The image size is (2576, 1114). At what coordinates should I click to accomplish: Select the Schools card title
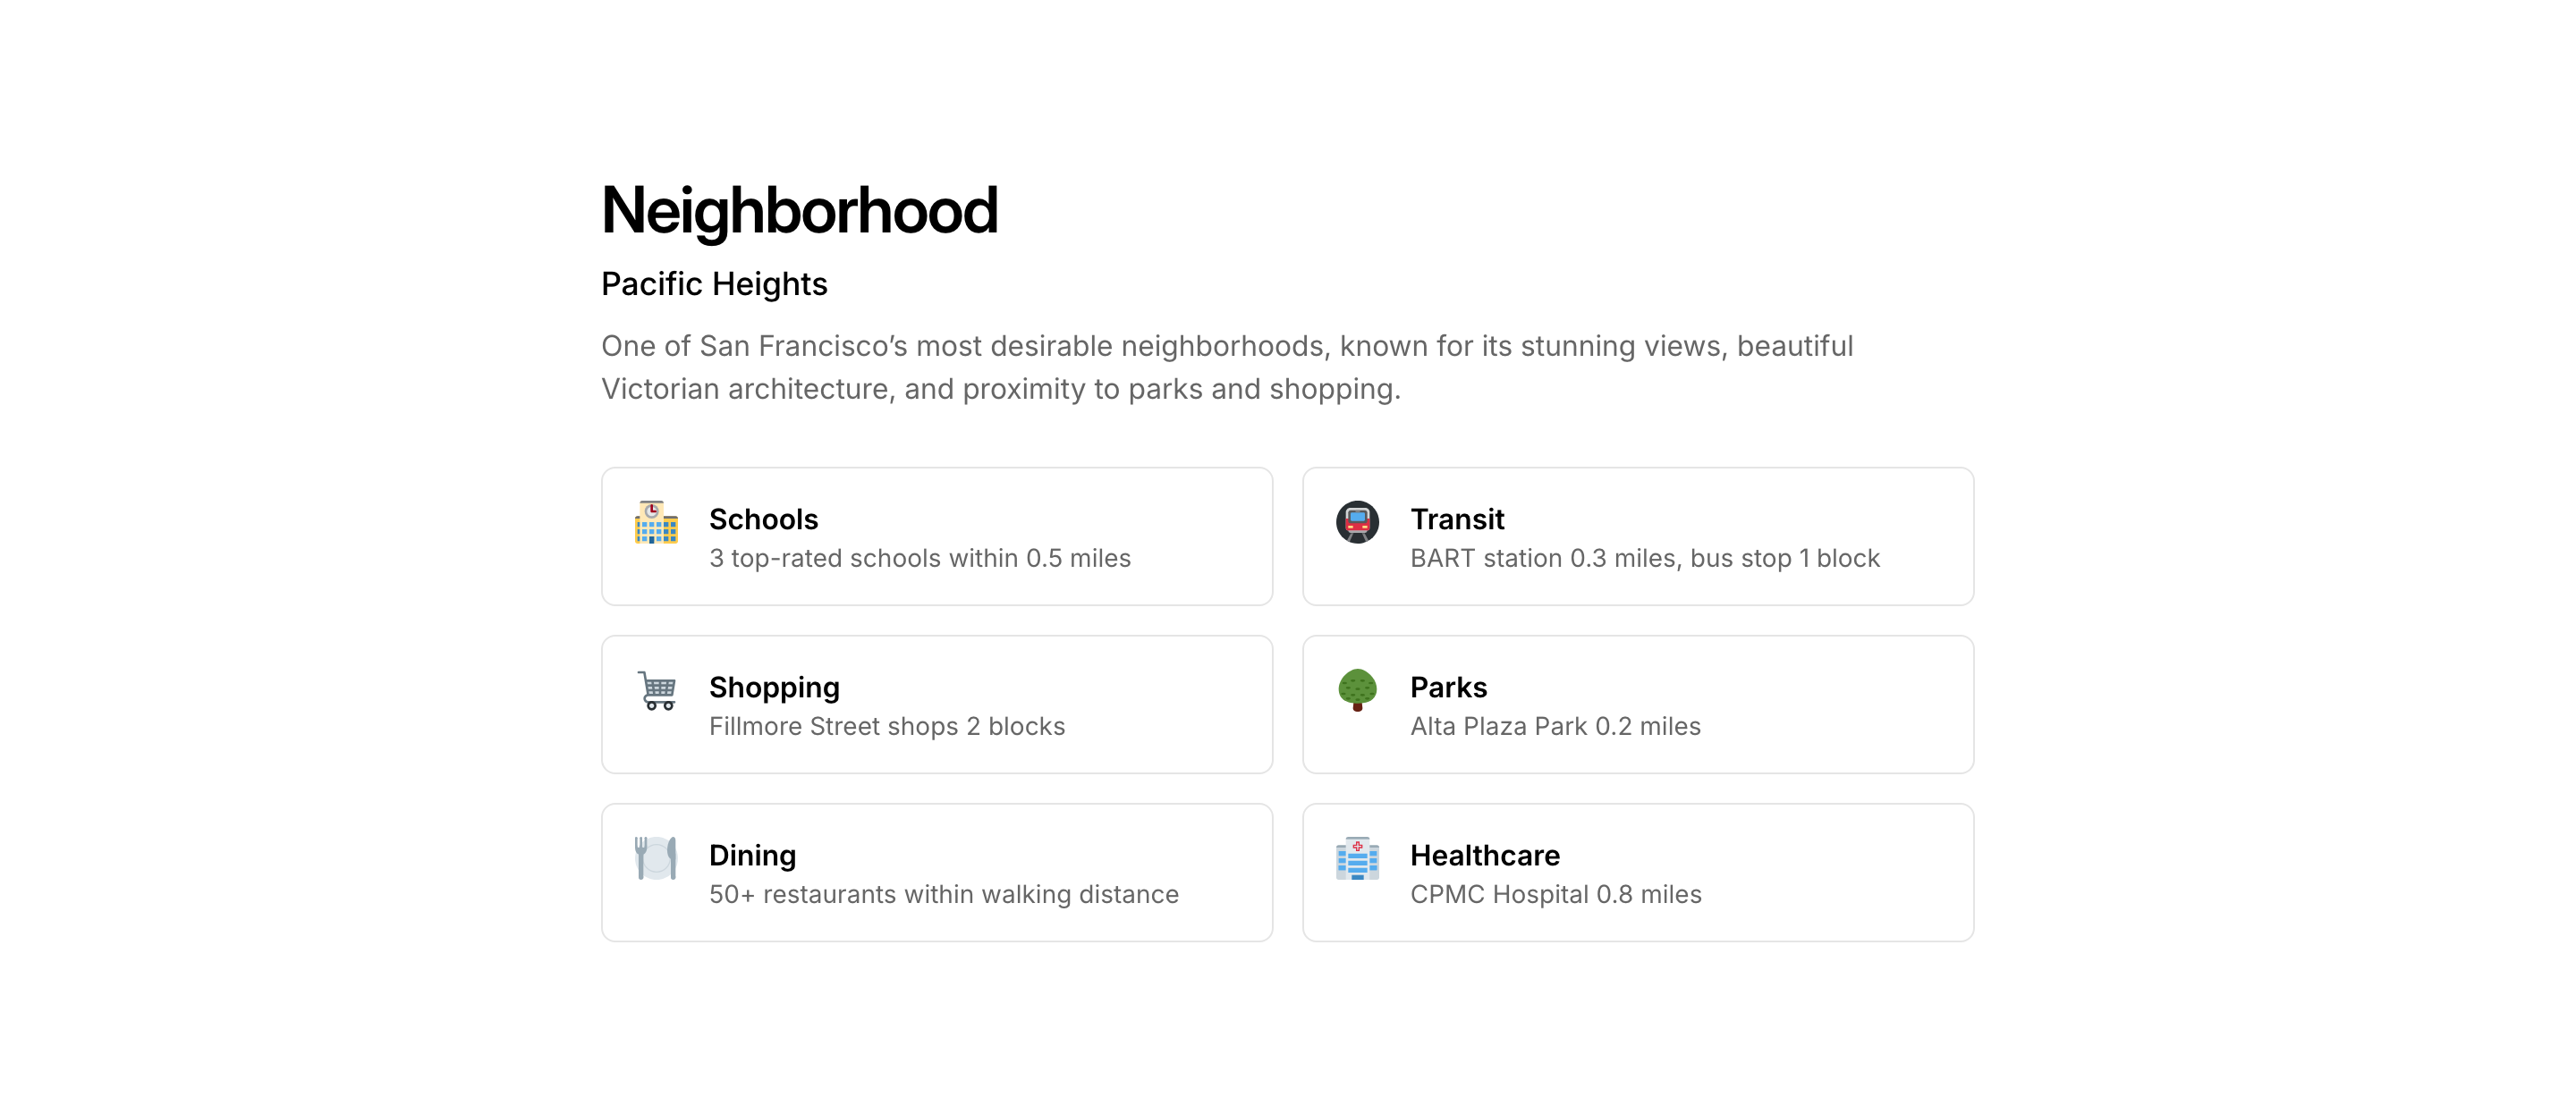tap(763, 519)
